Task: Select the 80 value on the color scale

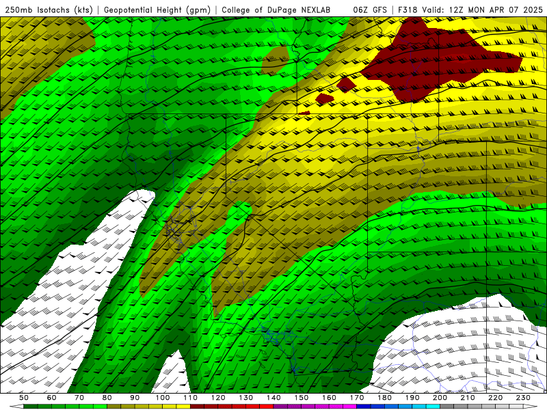Action: (x=107, y=398)
